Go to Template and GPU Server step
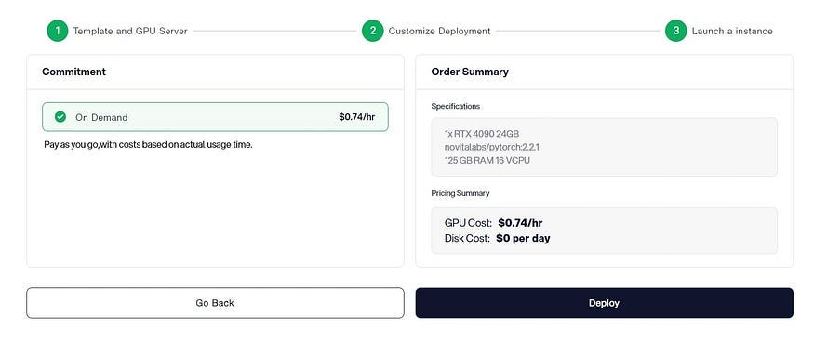The image size is (814, 341). coord(130,31)
